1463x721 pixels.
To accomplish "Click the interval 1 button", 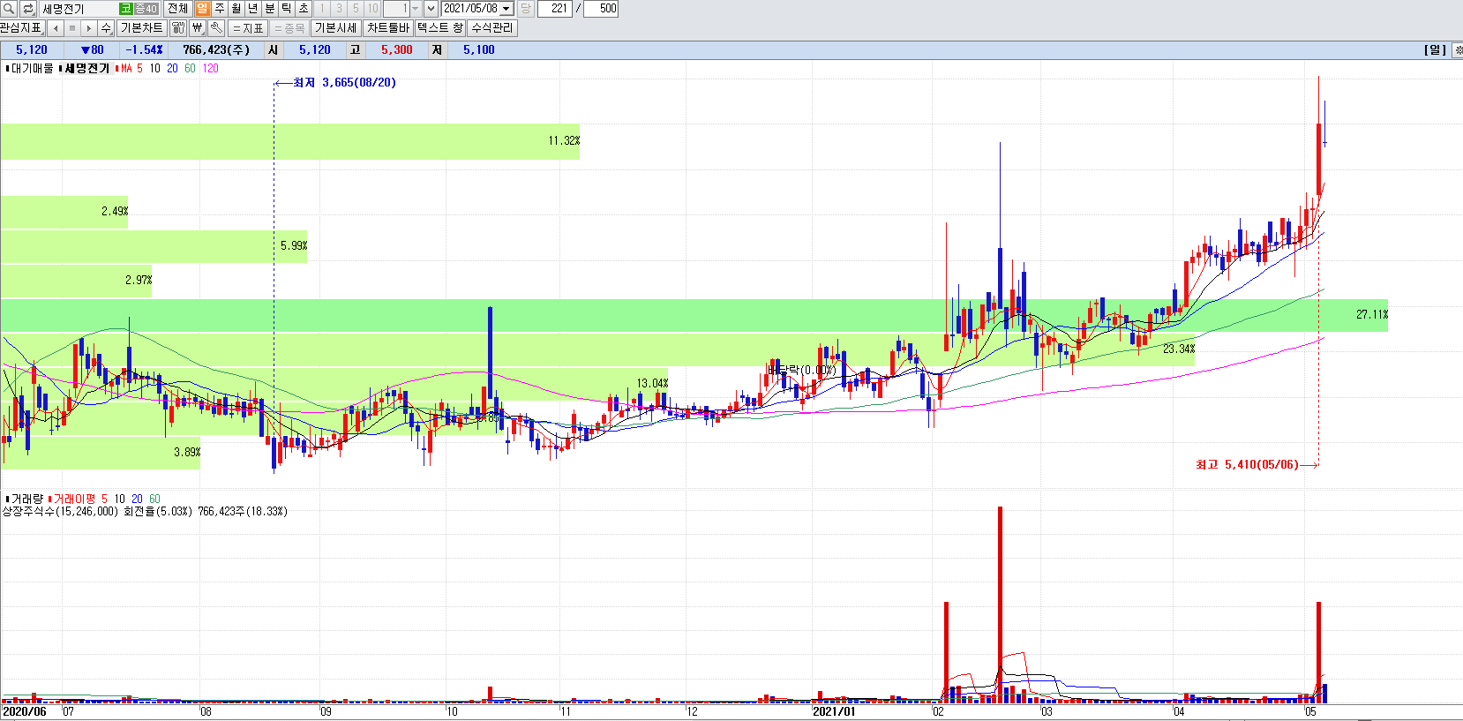I will [x=322, y=9].
